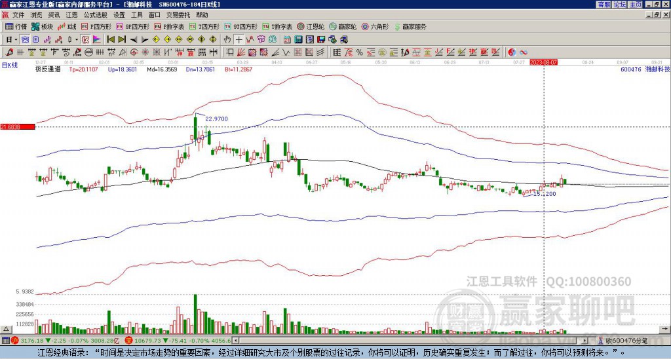Select the ruler triangle measuring tool
This screenshot has height=359, width=671.
(123, 52)
